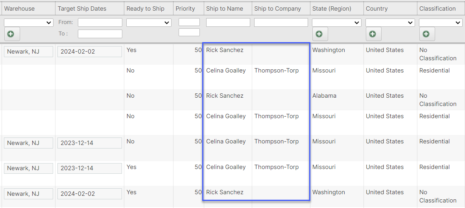Click the plus icon under Classification filter

(x=426, y=34)
